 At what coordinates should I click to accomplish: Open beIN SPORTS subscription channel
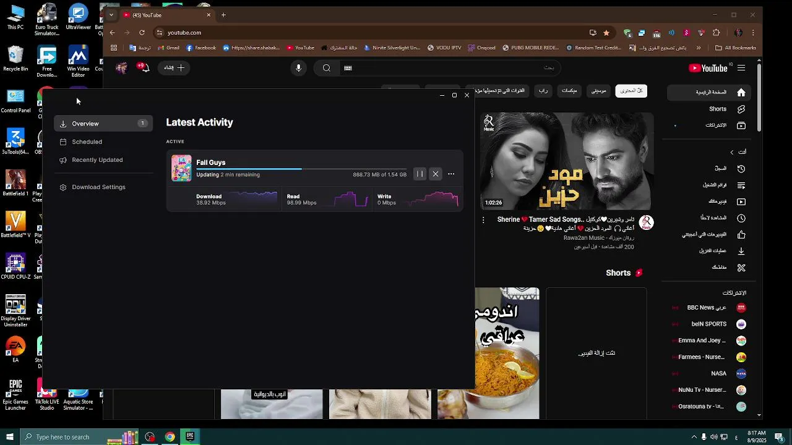click(710, 324)
